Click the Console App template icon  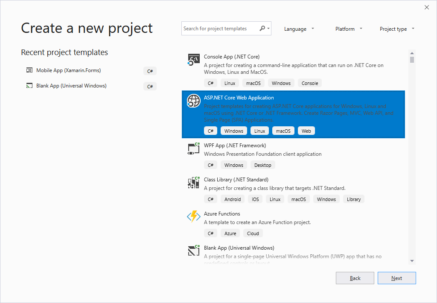pos(194,60)
